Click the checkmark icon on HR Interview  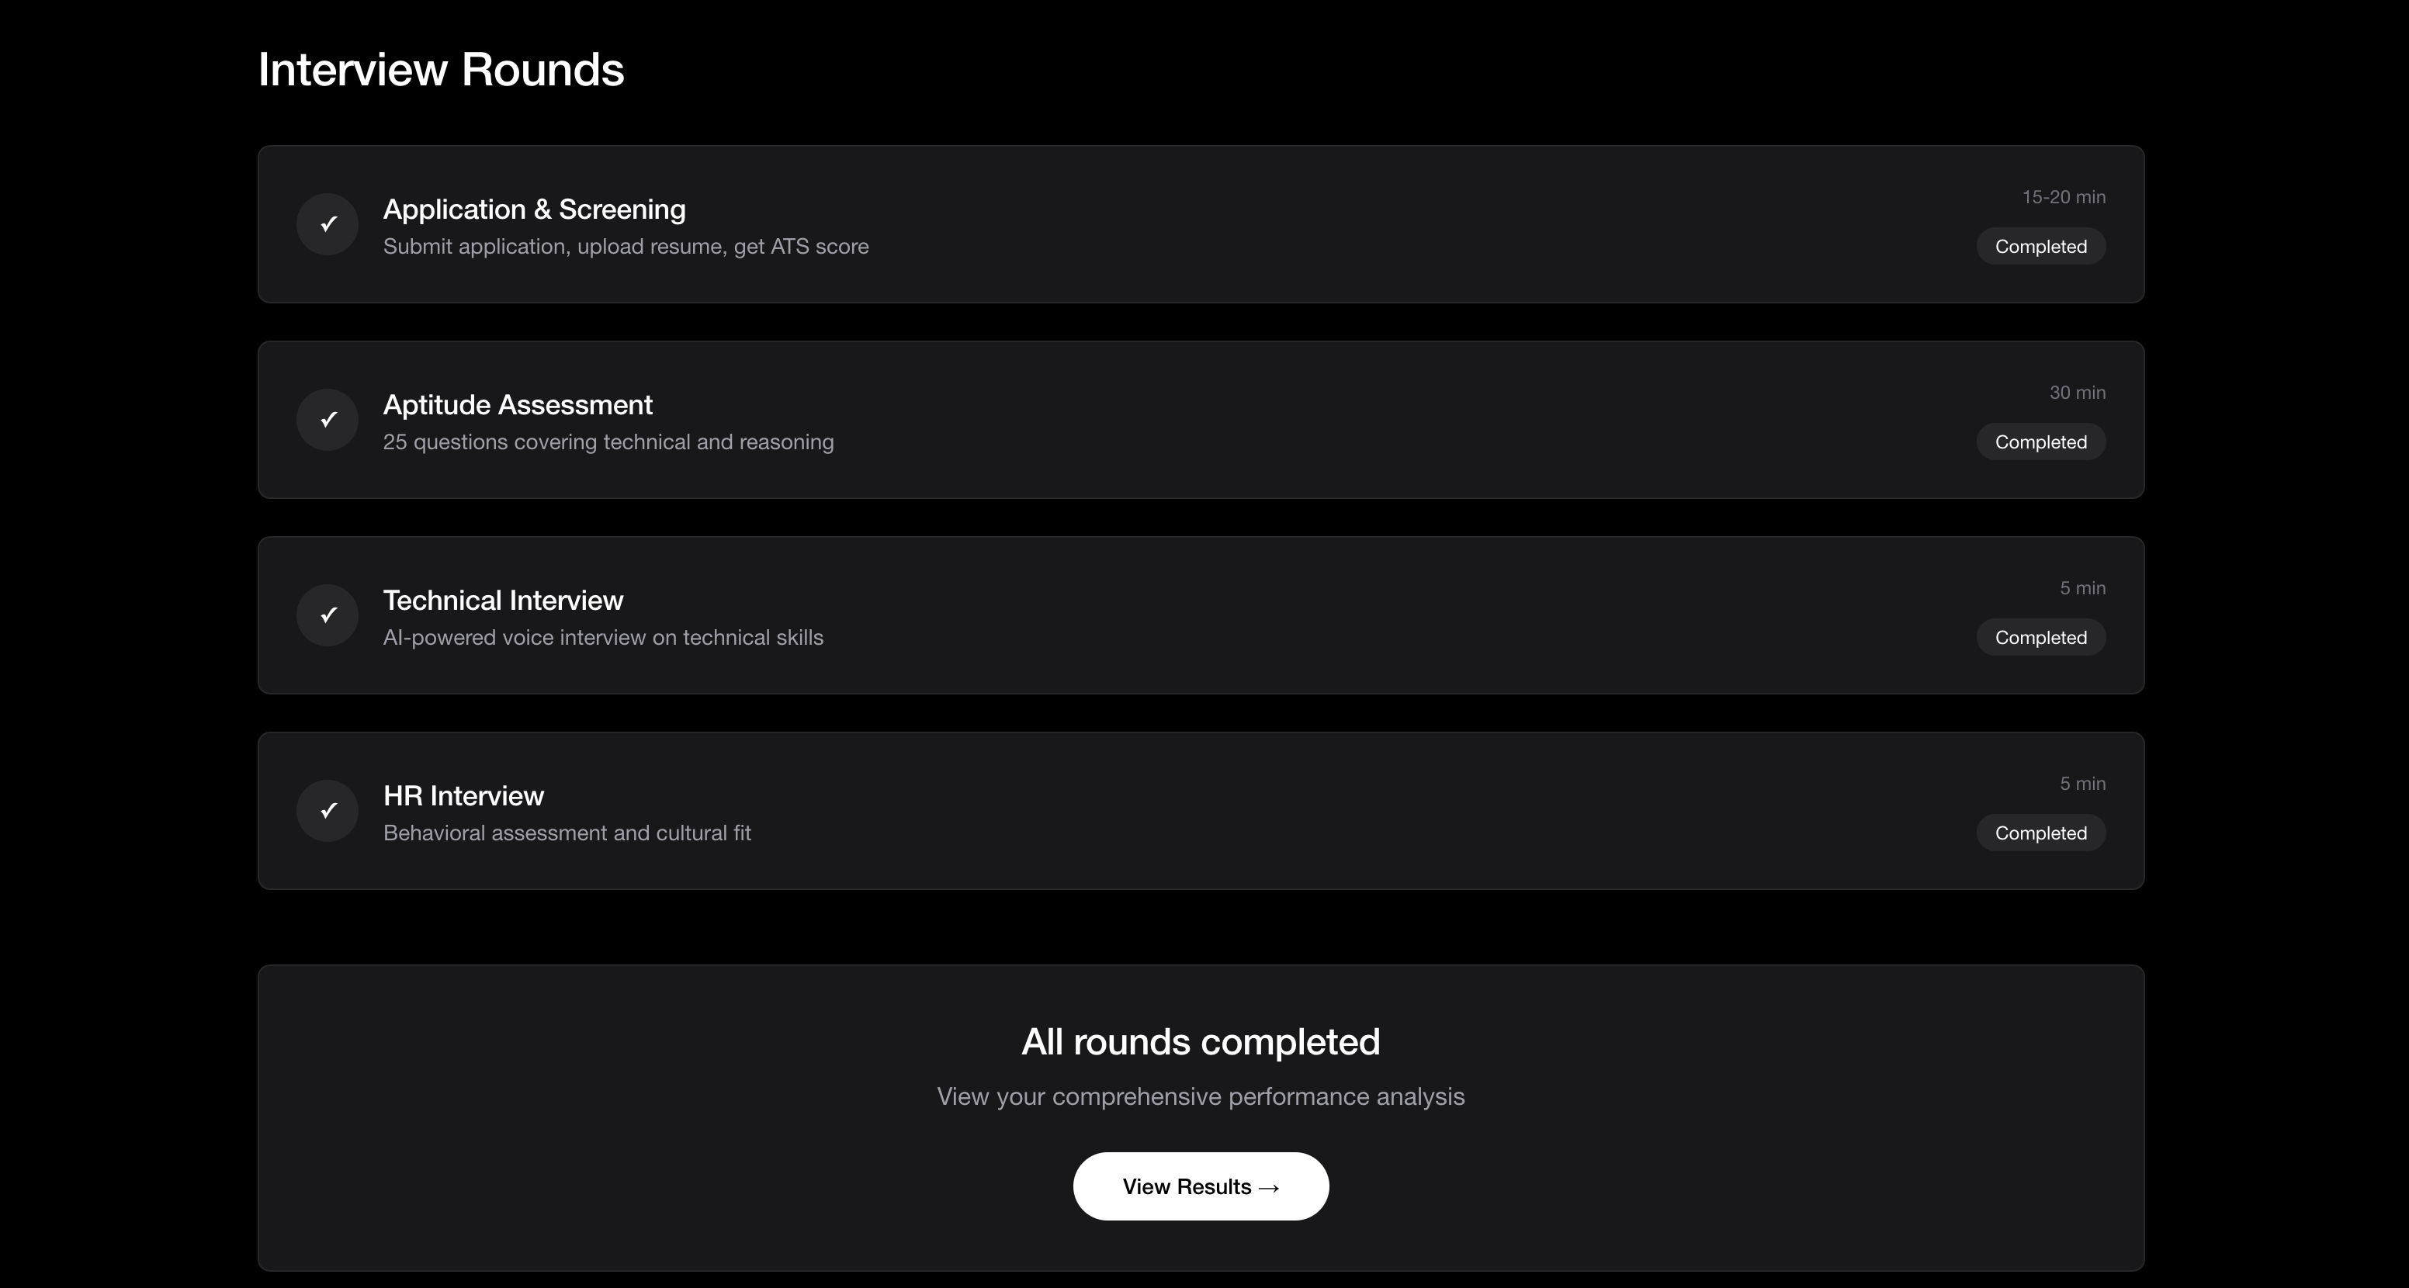[327, 810]
